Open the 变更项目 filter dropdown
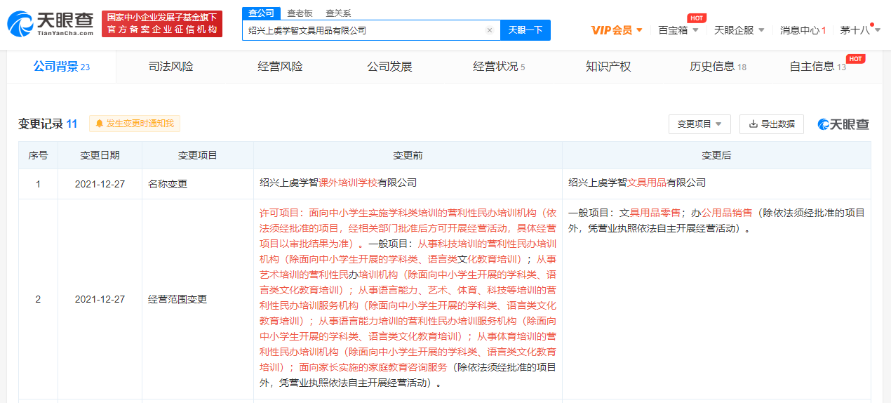 pyautogui.click(x=699, y=124)
